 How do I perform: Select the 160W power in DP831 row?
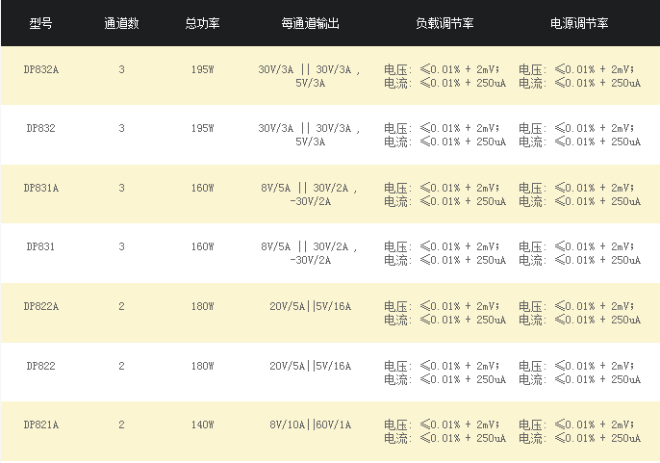click(202, 246)
